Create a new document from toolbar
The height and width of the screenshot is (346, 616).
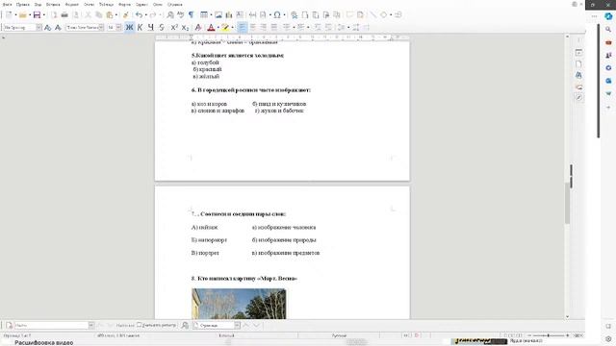(x=9, y=15)
